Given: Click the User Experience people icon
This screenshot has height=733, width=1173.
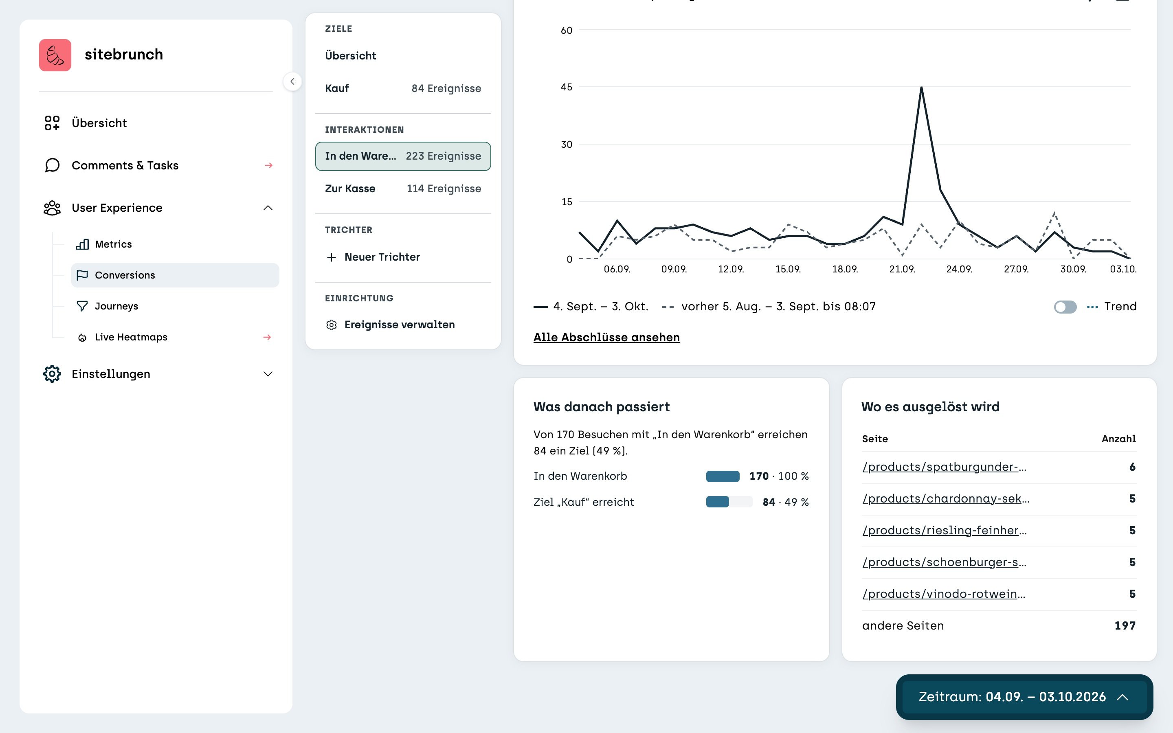Looking at the screenshot, I should coord(52,208).
